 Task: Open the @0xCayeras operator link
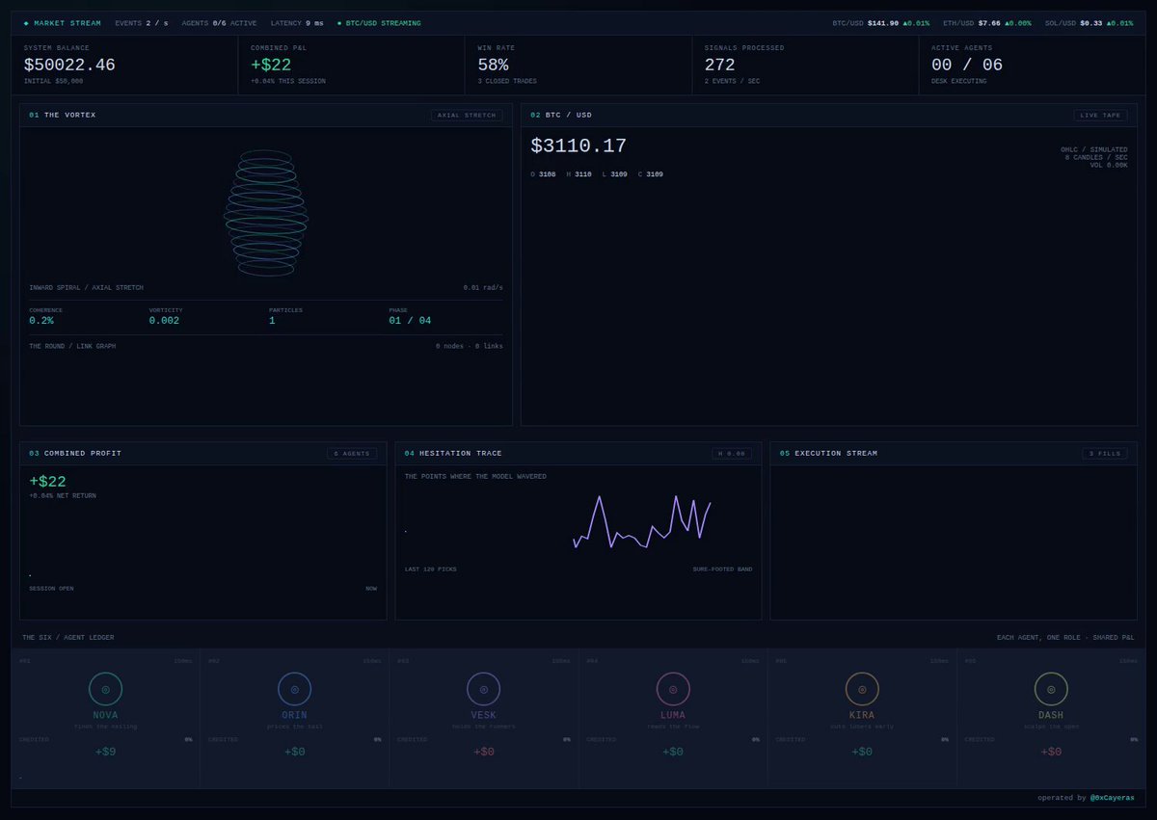(1112, 798)
